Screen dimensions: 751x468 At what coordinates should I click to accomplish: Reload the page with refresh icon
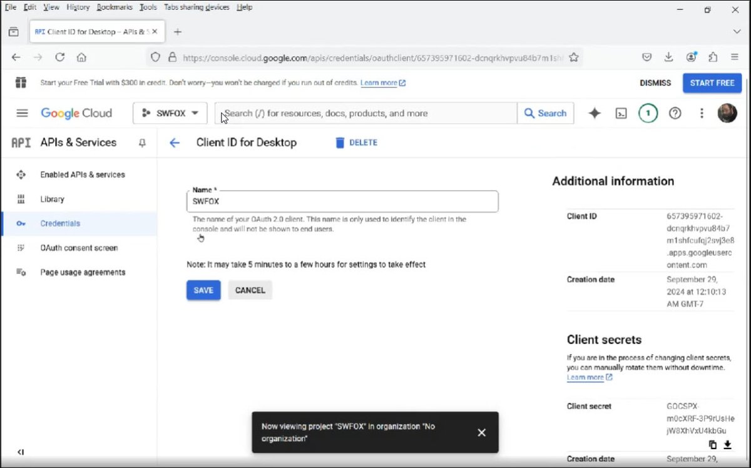[x=60, y=57]
